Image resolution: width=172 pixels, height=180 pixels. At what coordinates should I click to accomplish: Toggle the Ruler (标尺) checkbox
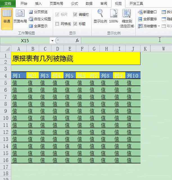click(57, 14)
